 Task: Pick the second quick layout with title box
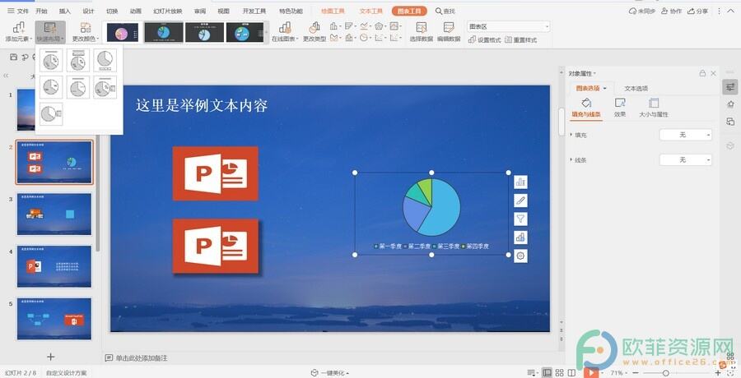pos(78,61)
